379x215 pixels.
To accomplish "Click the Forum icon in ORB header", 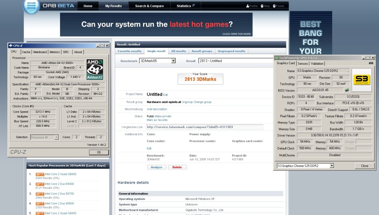I will pyautogui.click(x=274, y=6).
